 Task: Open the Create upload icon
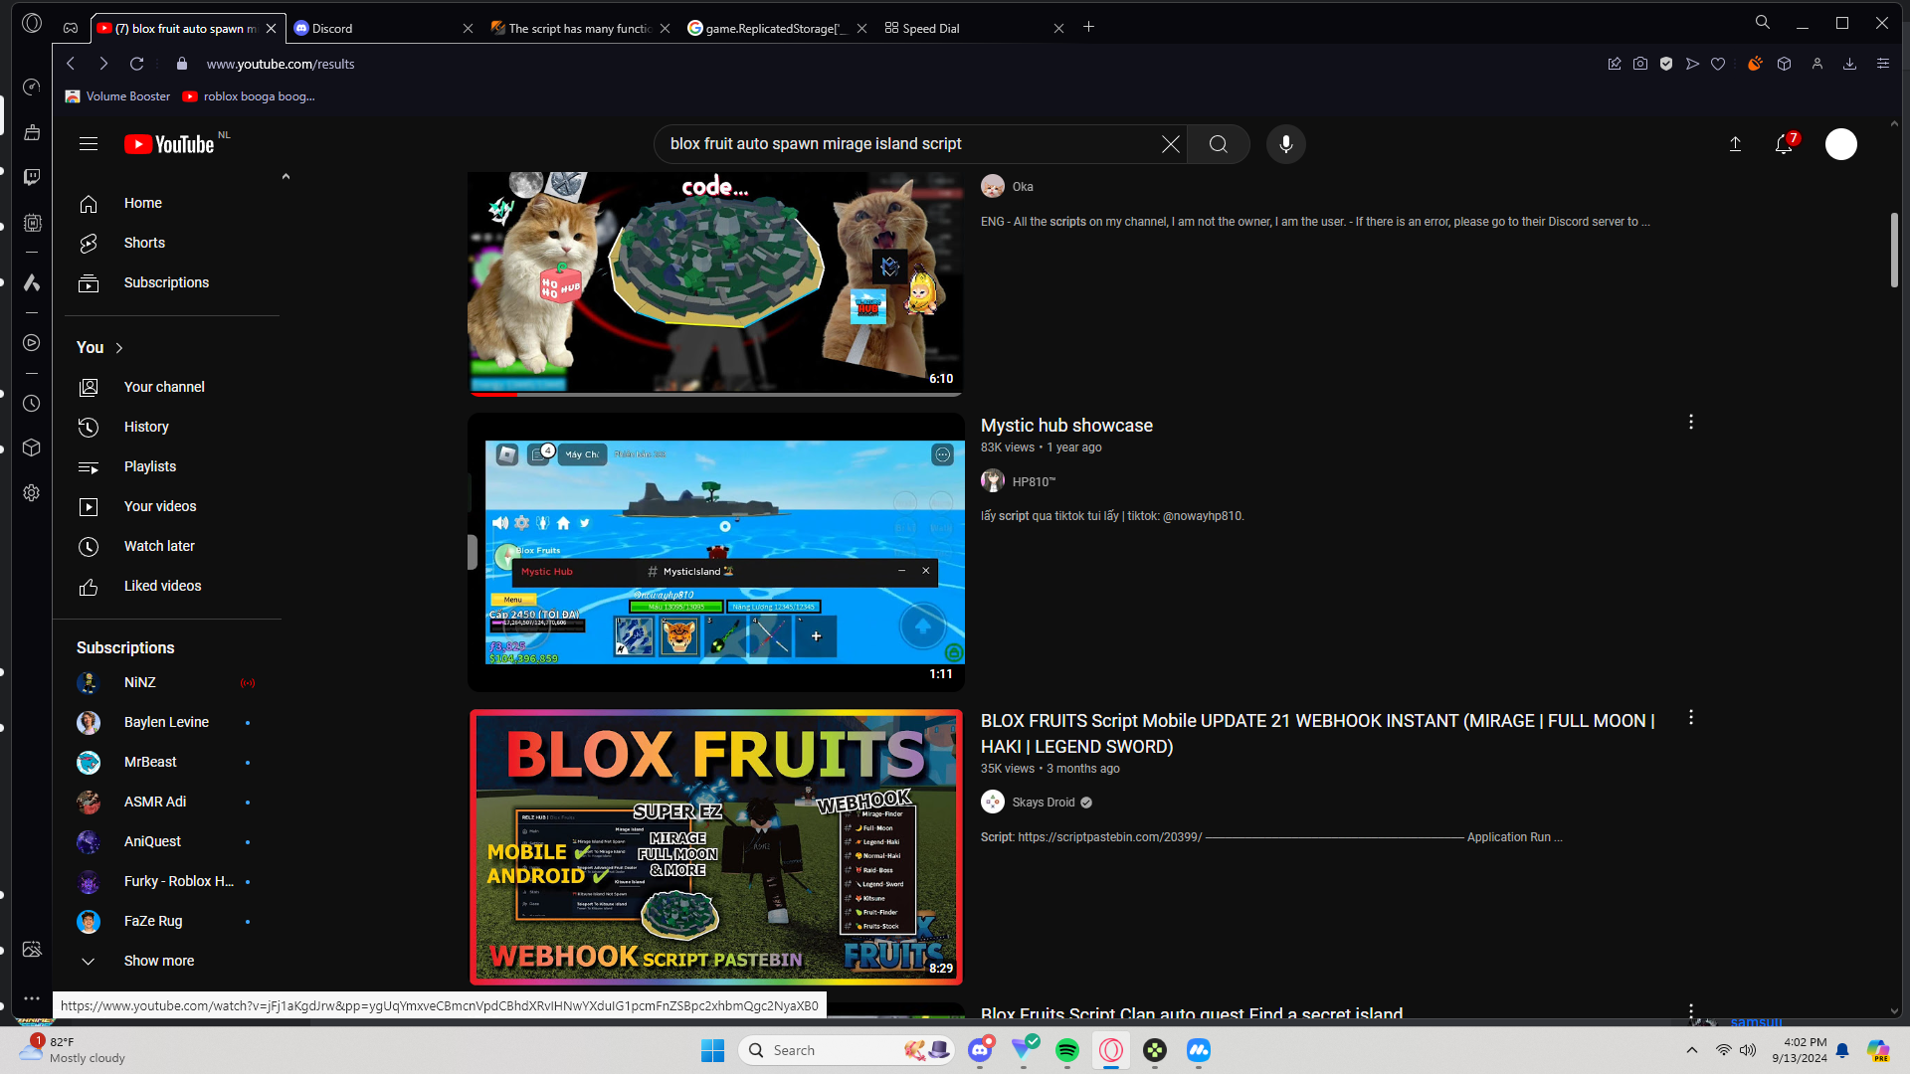[1735, 144]
